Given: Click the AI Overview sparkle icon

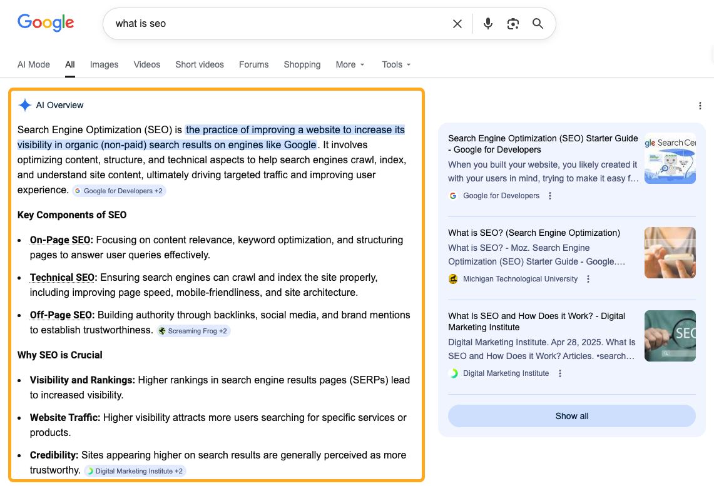Looking at the screenshot, I should click(24, 105).
